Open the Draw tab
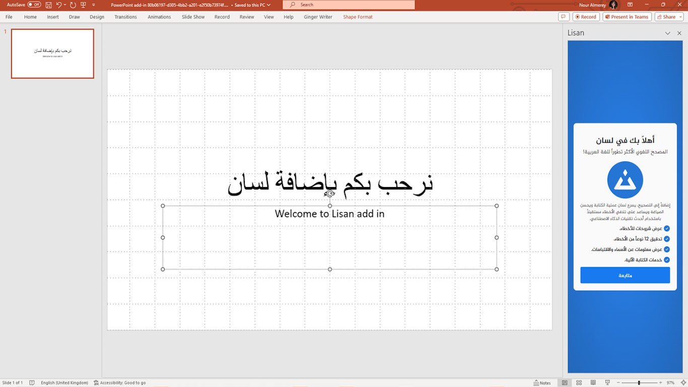The width and height of the screenshot is (688, 387). click(x=75, y=17)
